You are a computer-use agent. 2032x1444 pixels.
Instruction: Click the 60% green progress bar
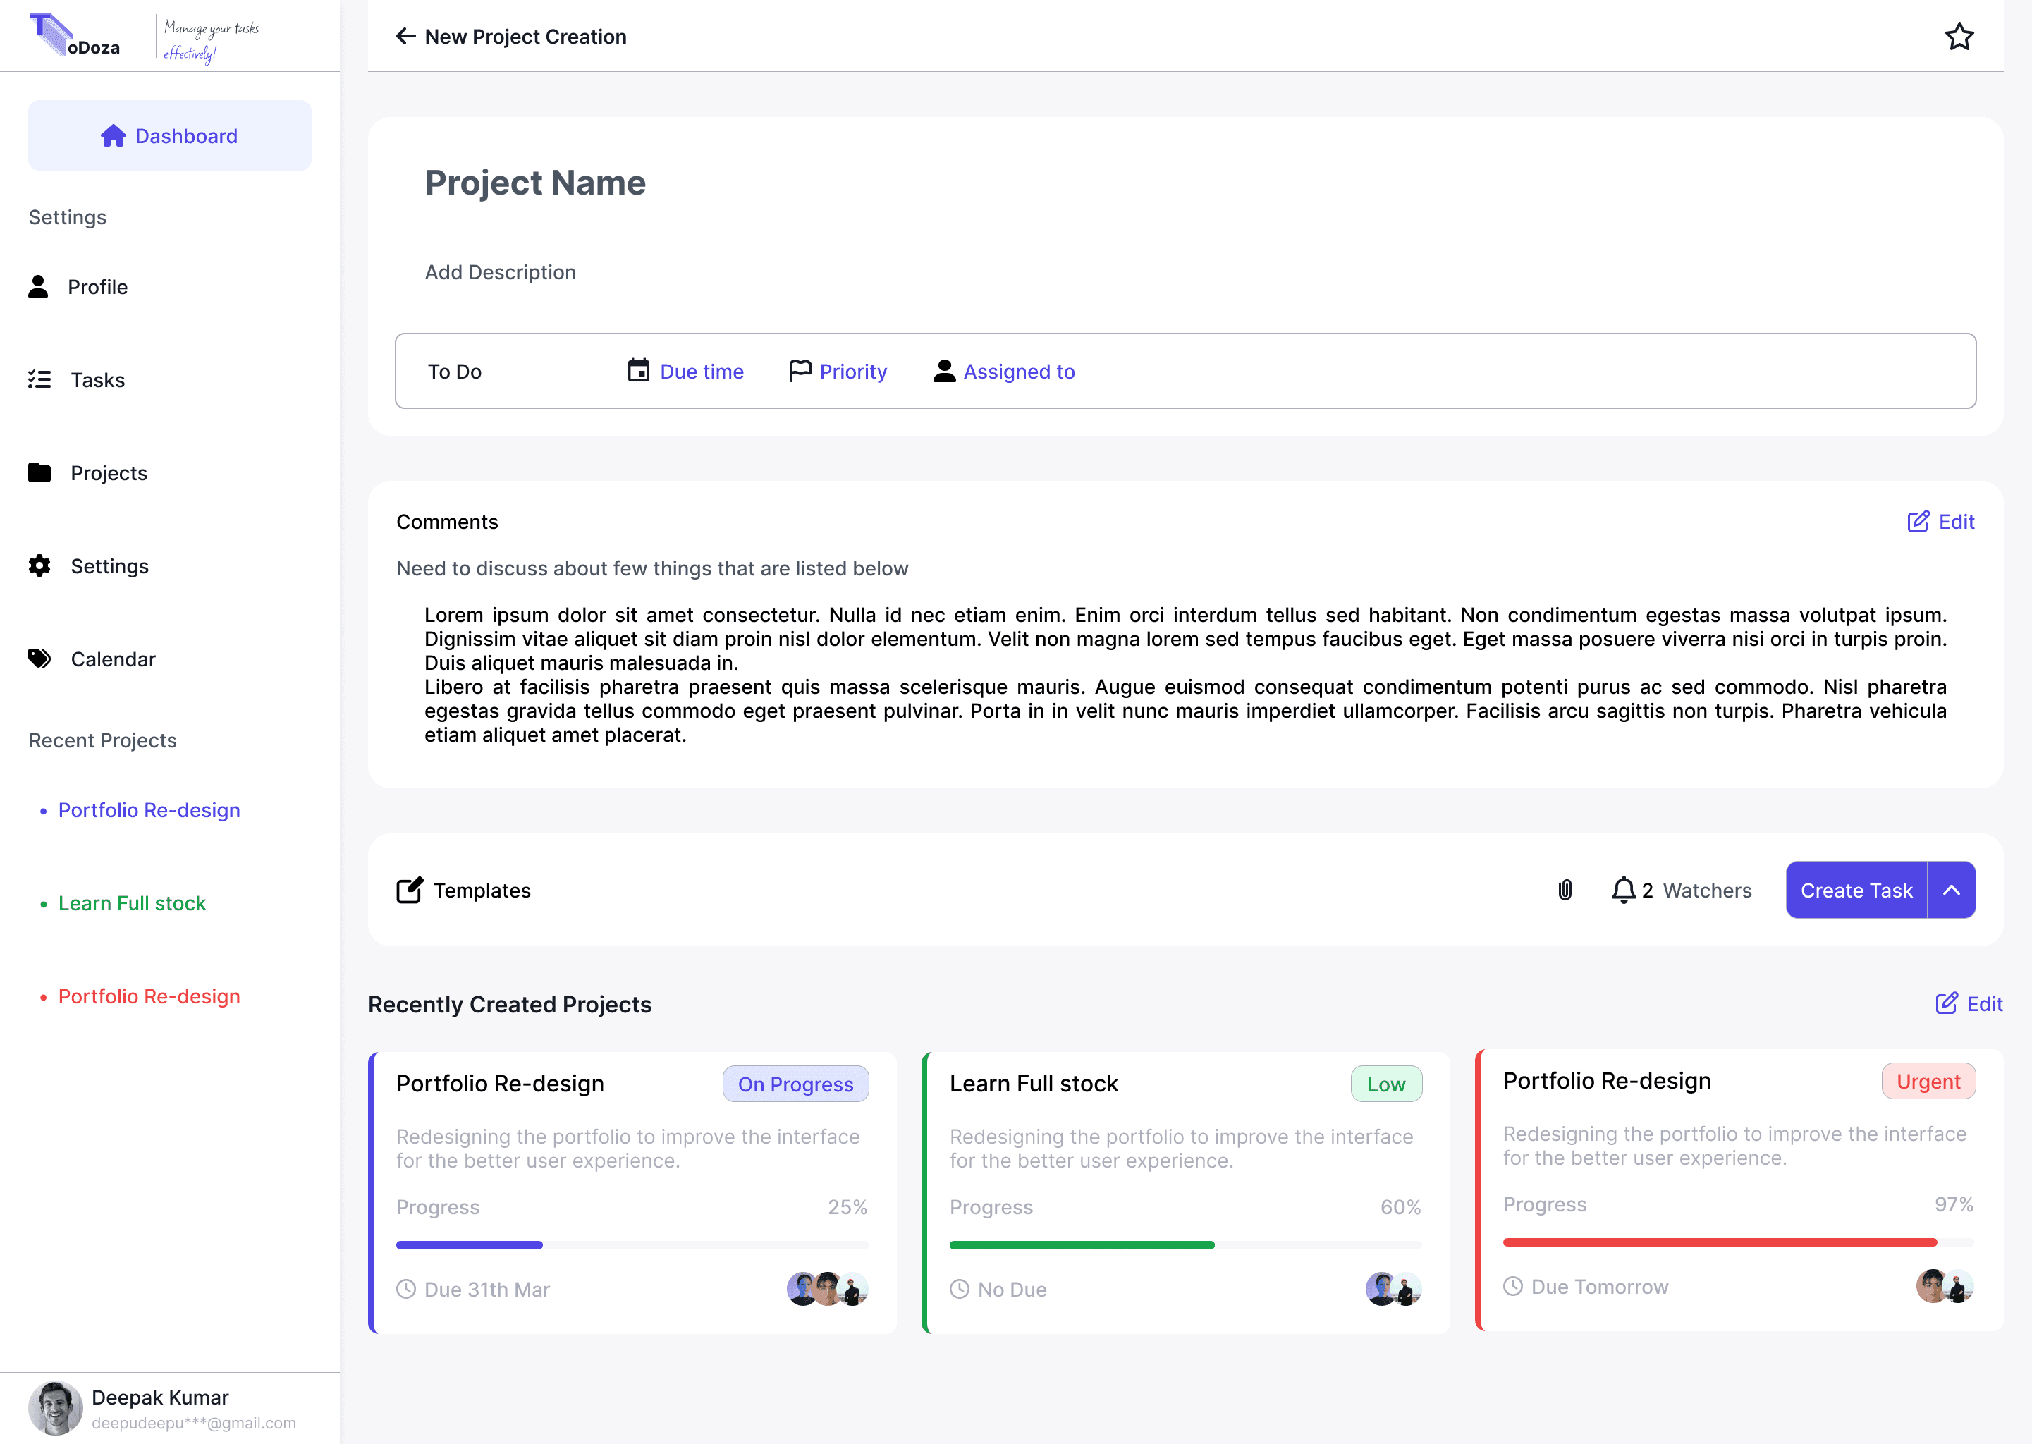click(1186, 1245)
